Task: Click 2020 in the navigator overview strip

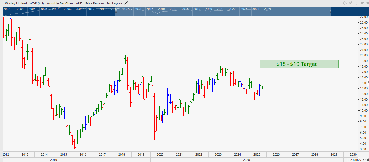Action: coord(208,9)
